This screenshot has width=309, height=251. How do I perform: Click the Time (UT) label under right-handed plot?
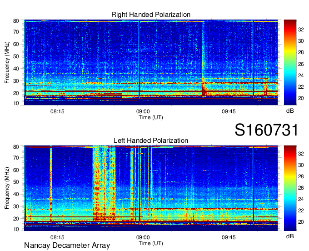click(151, 117)
